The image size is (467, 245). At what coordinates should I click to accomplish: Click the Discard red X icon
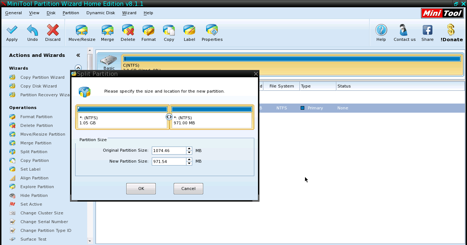click(53, 30)
